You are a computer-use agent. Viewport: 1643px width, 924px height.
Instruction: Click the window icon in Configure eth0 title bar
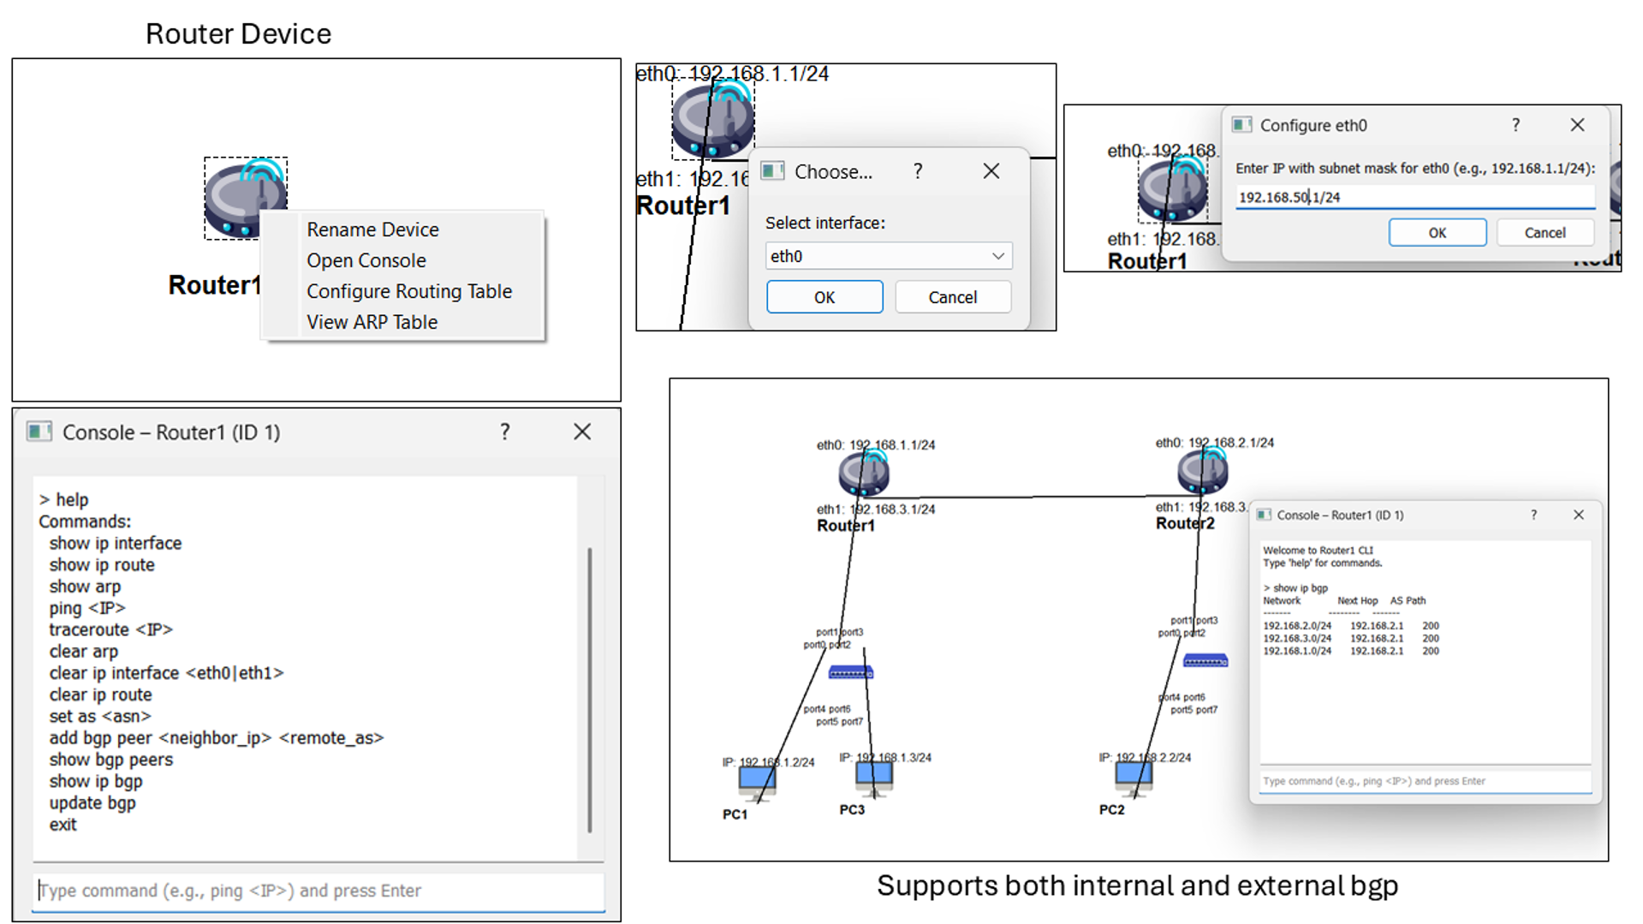coord(1241,125)
